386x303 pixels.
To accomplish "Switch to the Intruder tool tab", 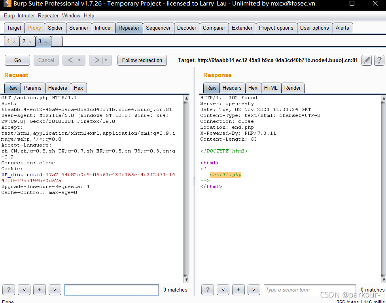I will click(x=103, y=28).
